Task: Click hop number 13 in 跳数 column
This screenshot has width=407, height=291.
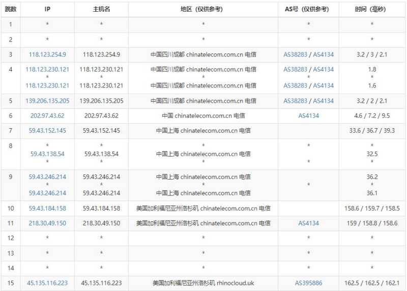Action: (x=11, y=253)
